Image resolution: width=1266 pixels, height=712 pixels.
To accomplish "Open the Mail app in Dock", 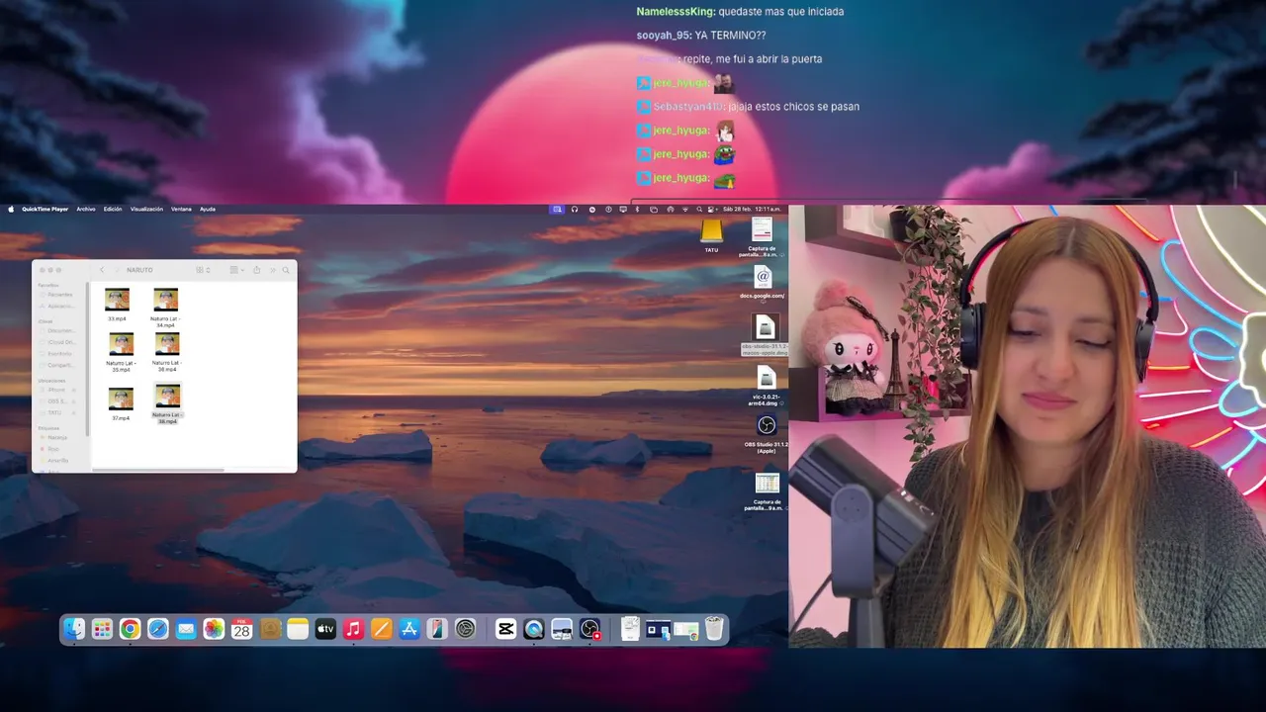I will pyautogui.click(x=186, y=629).
